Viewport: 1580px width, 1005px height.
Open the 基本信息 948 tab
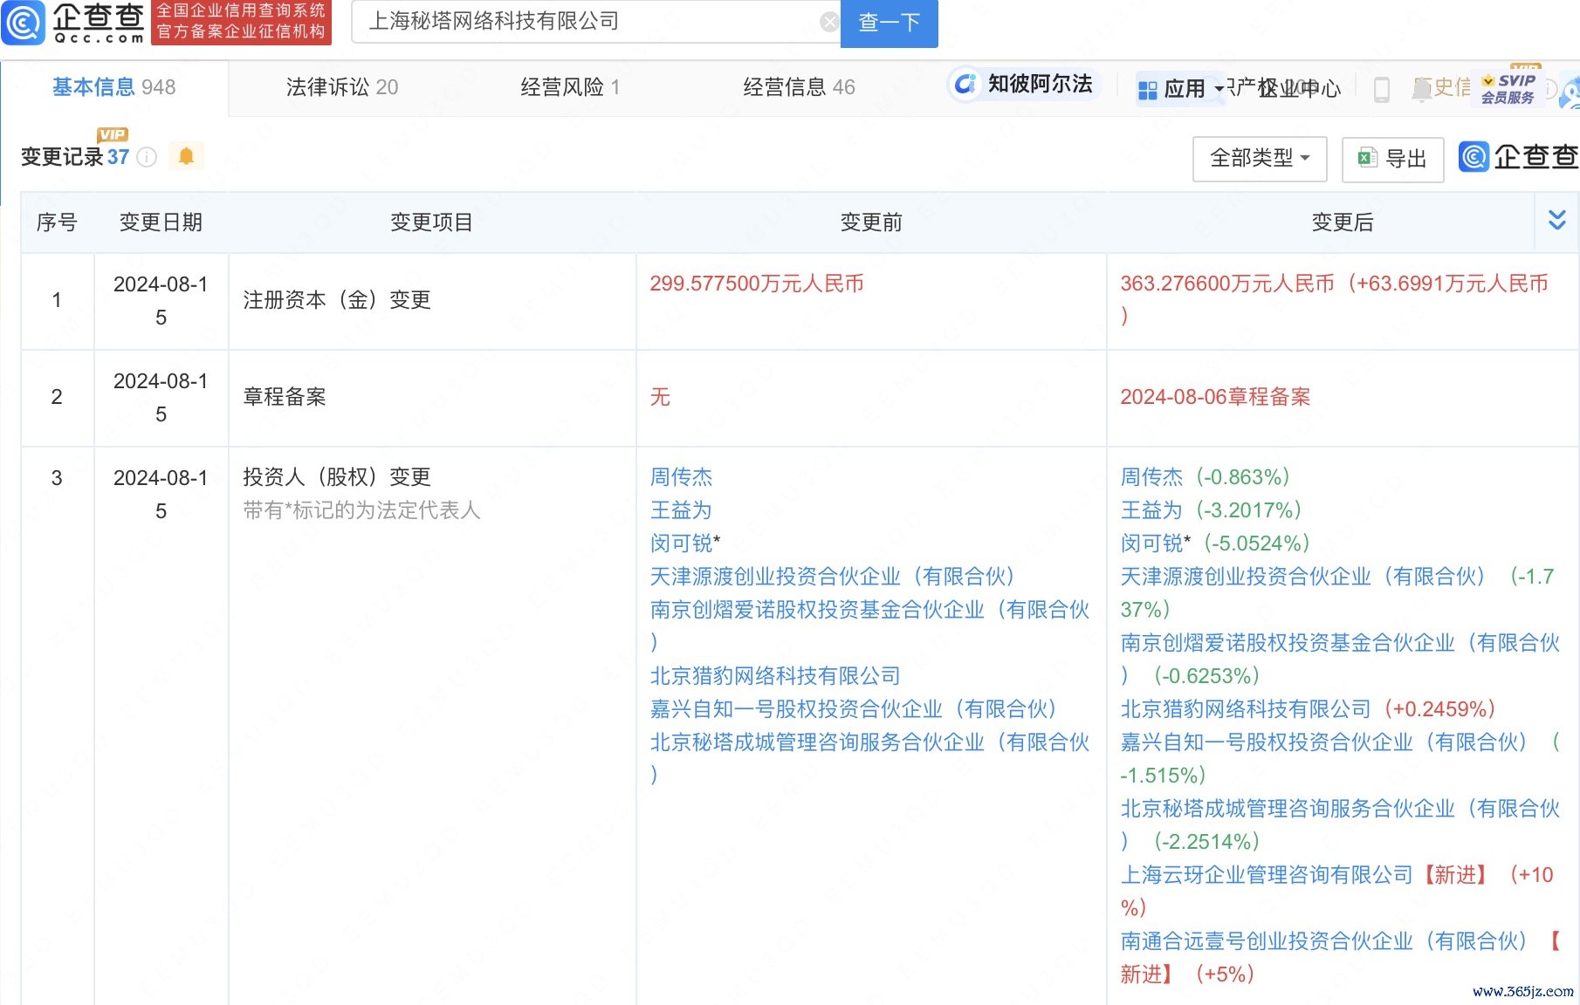click(x=114, y=87)
